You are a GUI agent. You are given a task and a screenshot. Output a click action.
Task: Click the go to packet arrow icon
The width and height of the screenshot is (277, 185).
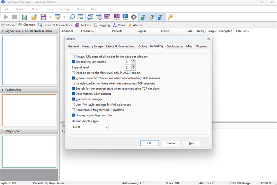coord(81,17)
